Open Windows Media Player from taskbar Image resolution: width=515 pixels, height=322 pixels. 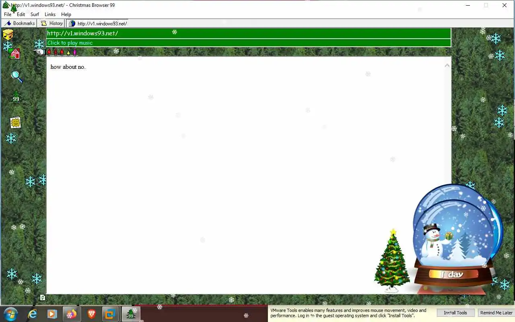(x=52, y=314)
